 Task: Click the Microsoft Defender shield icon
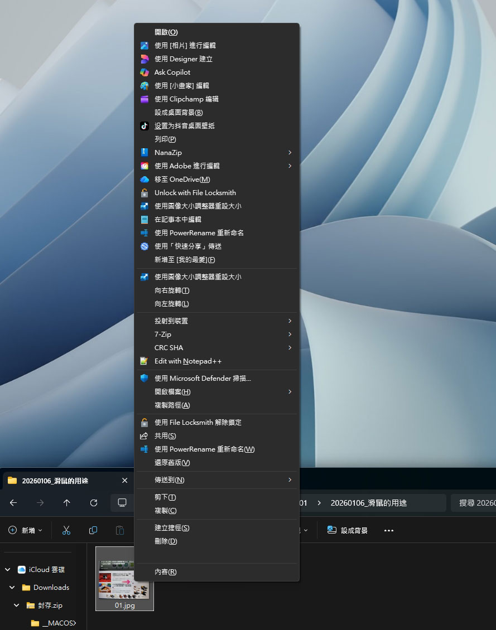tap(145, 378)
